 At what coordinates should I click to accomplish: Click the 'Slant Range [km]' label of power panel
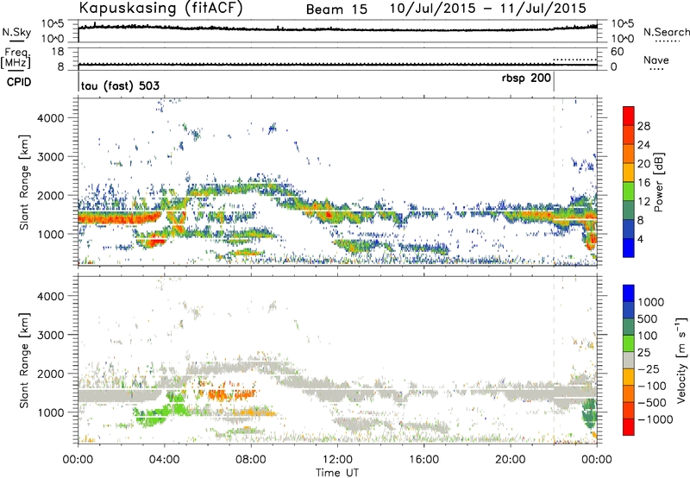[24, 183]
